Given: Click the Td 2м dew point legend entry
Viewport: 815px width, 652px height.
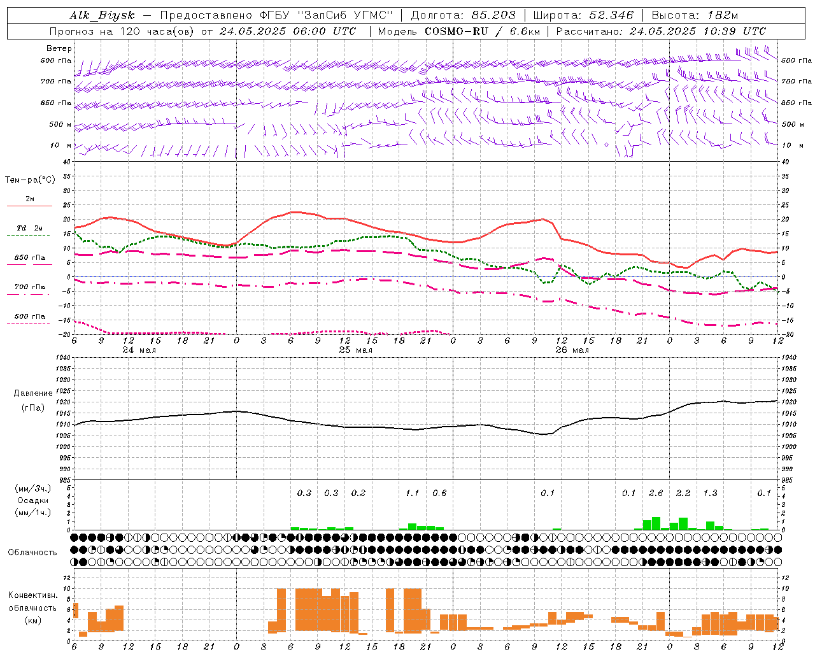Looking at the screenshot, I should 29,228.
